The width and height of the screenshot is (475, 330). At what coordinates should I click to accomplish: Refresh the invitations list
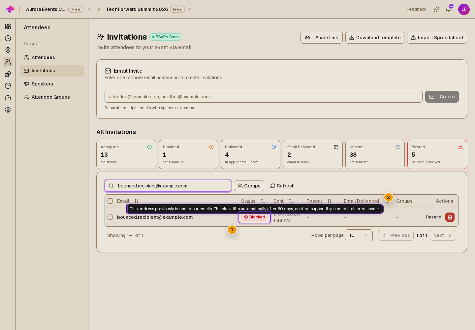coord(282,186)
